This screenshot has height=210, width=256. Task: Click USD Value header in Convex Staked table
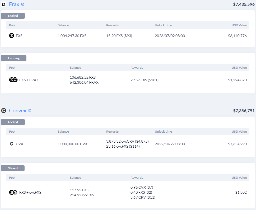239,177
